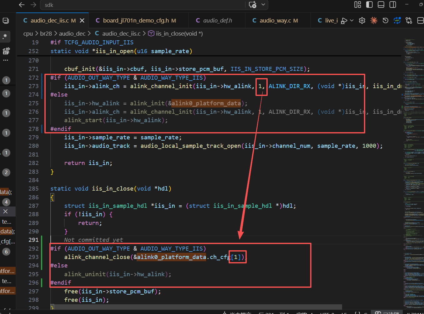Viewport: 424px width, 314px height.
Task: Go back with the left arrow
Action: (x=22, y=5)
